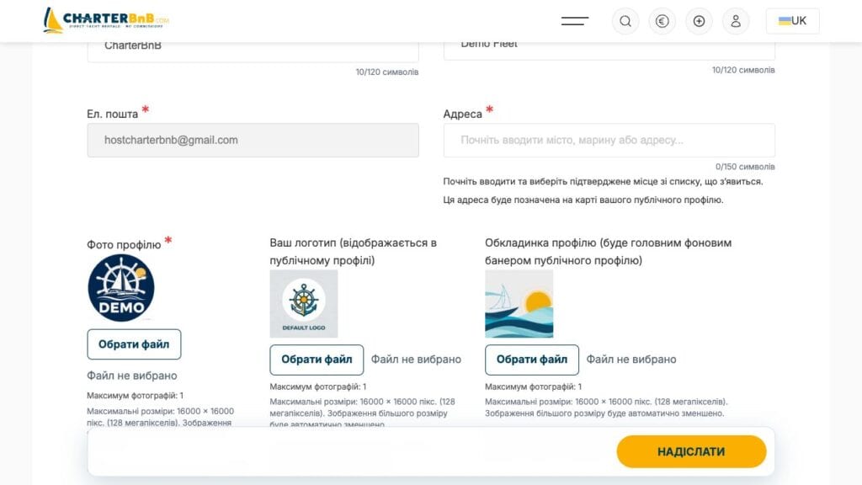Click the Адреса address input field
This screenshot has height=485, width=862.
(609, 141)
